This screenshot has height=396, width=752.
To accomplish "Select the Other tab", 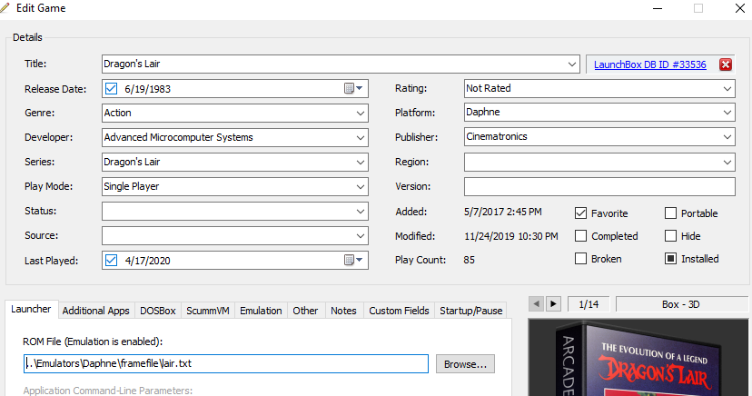I will [305, 311].
